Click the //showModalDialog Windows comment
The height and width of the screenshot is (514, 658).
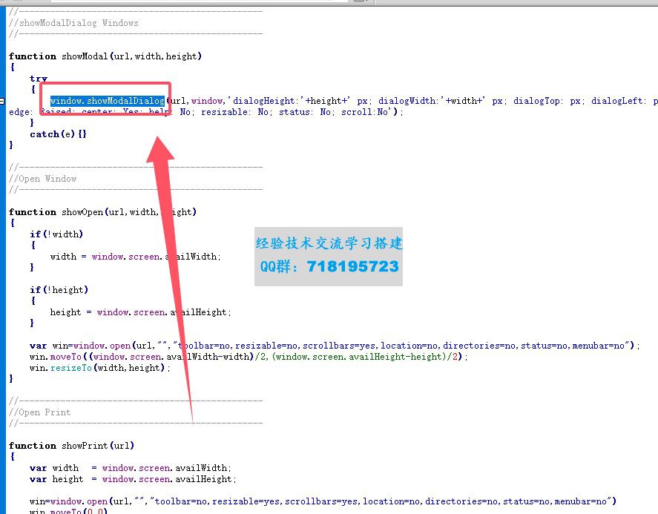pyautogui.click(x=73, y=23)
